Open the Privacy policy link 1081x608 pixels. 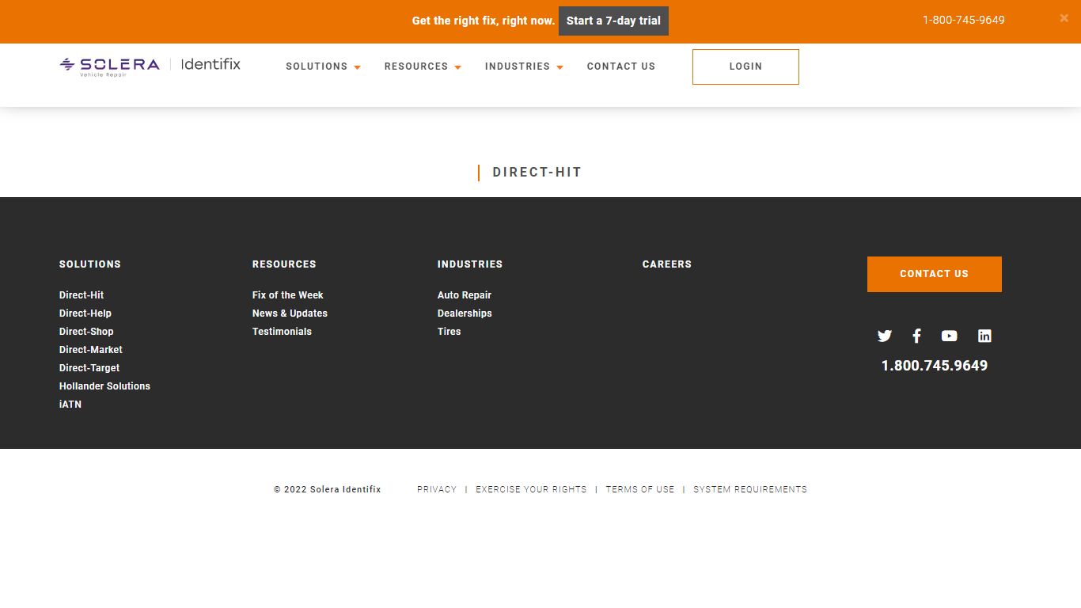(437, 490)
